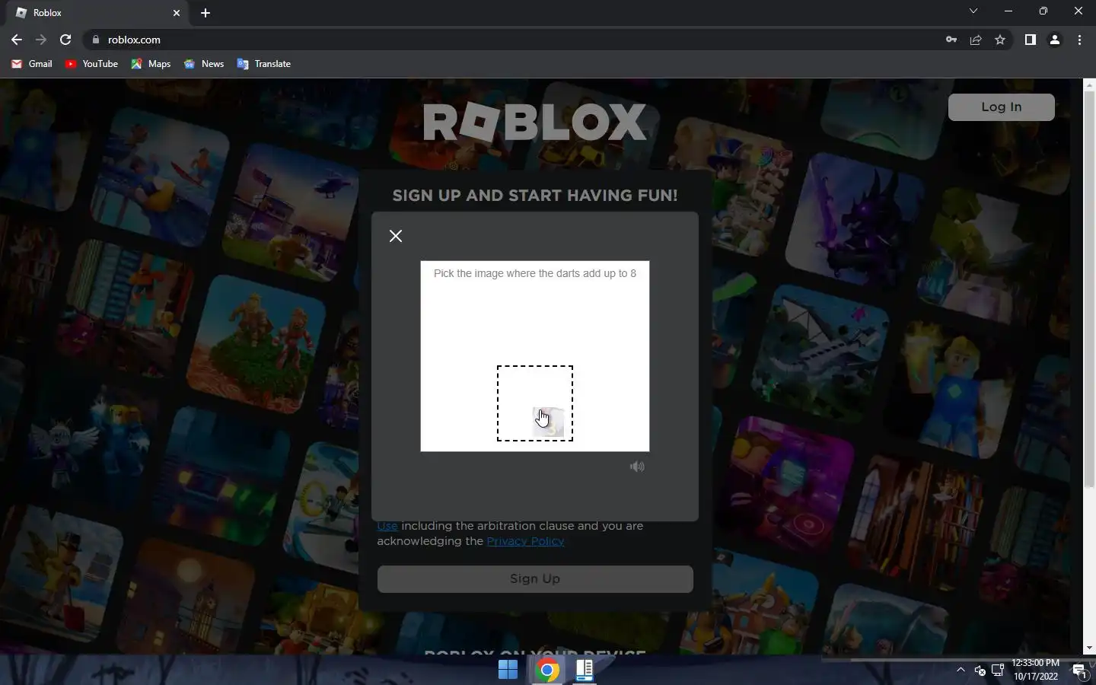Open the notification center icon

pos(1079,671)
